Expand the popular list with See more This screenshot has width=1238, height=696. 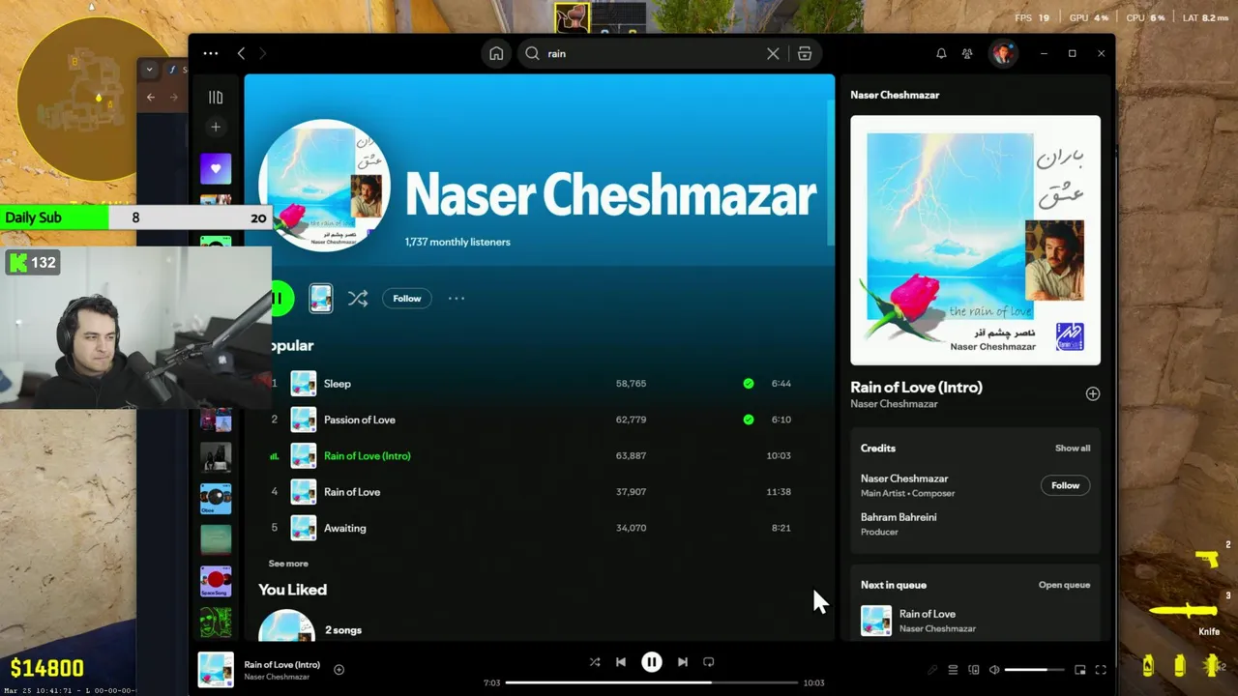(288, 564)
